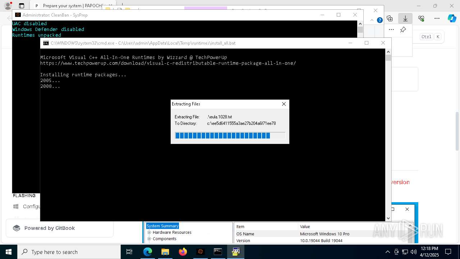Maximize the CleanBan SysPrep window
This screenshot has width=460, height=259.
click(x=339, y=15)
